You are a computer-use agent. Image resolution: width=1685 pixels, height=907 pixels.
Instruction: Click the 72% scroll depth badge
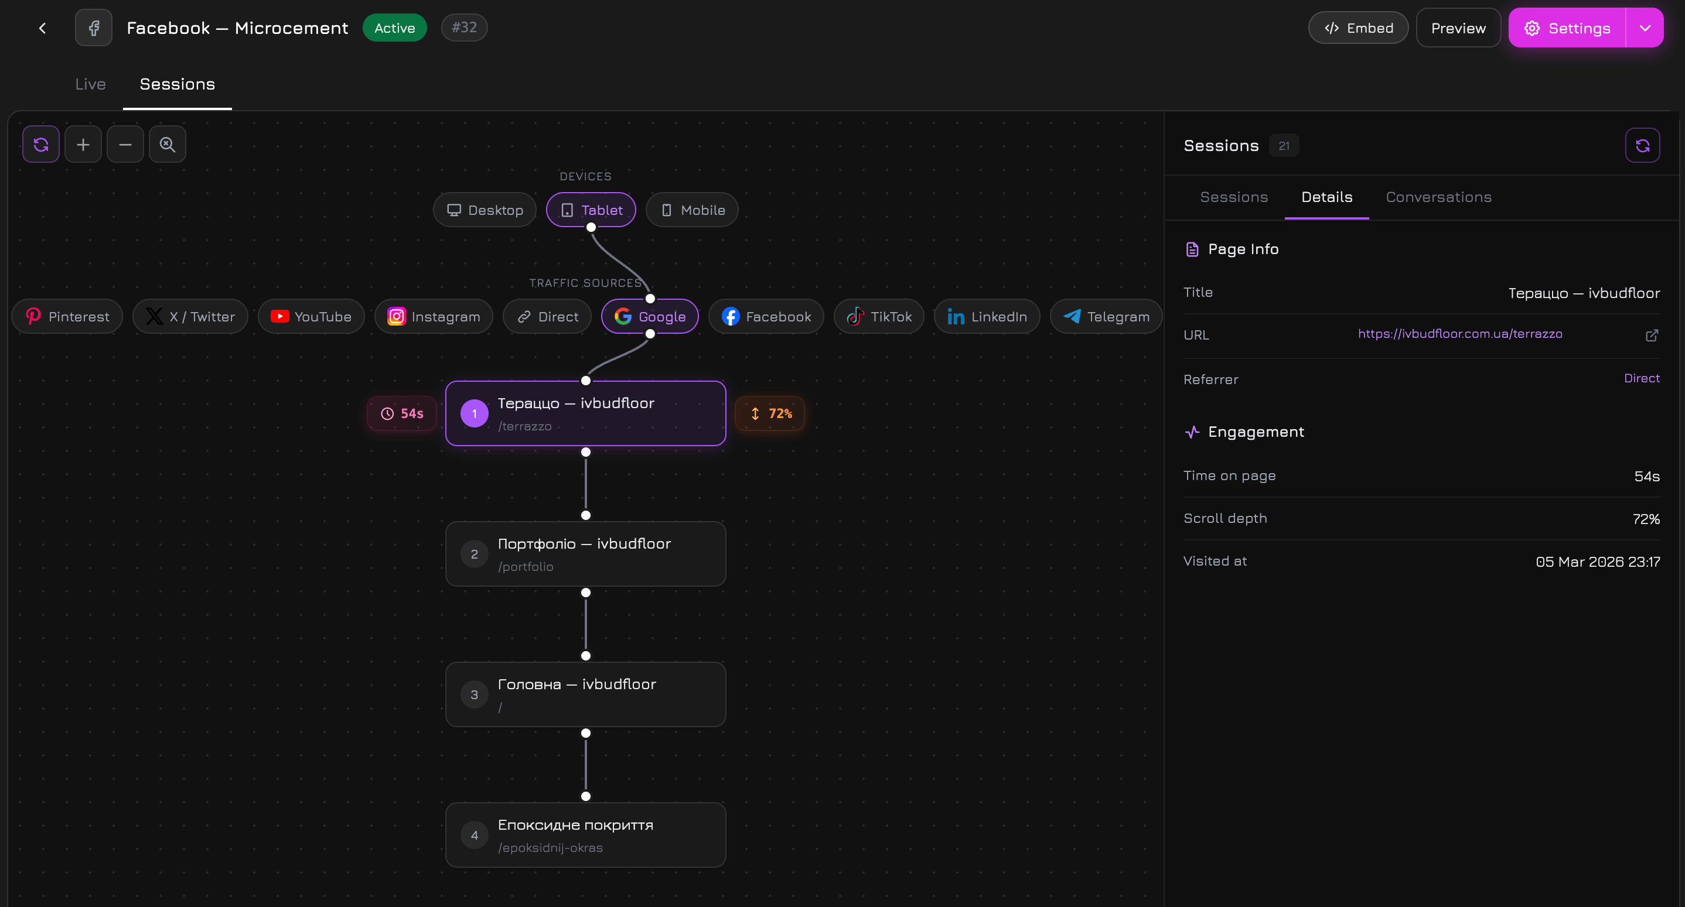tap(770, 413)
